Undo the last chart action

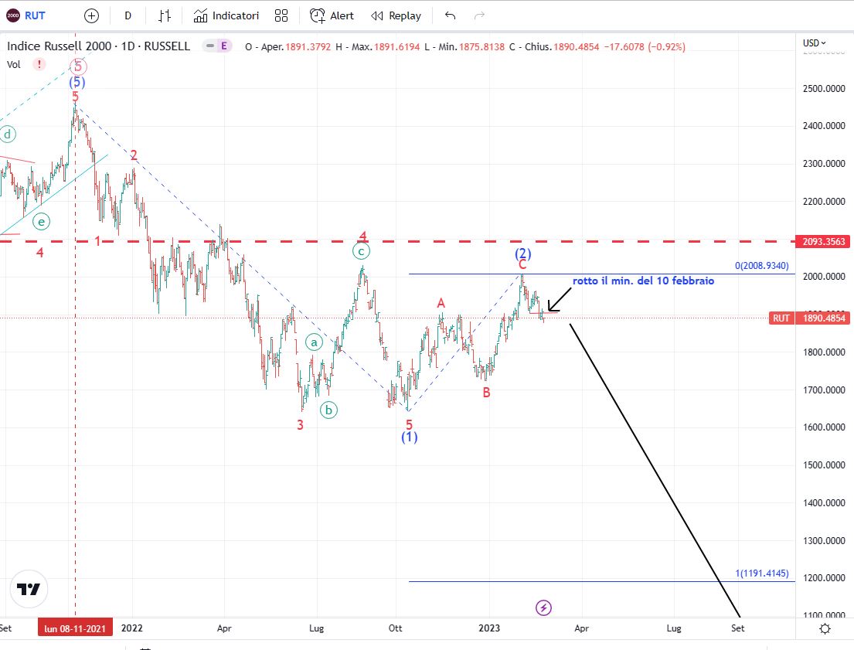(450, 15)
